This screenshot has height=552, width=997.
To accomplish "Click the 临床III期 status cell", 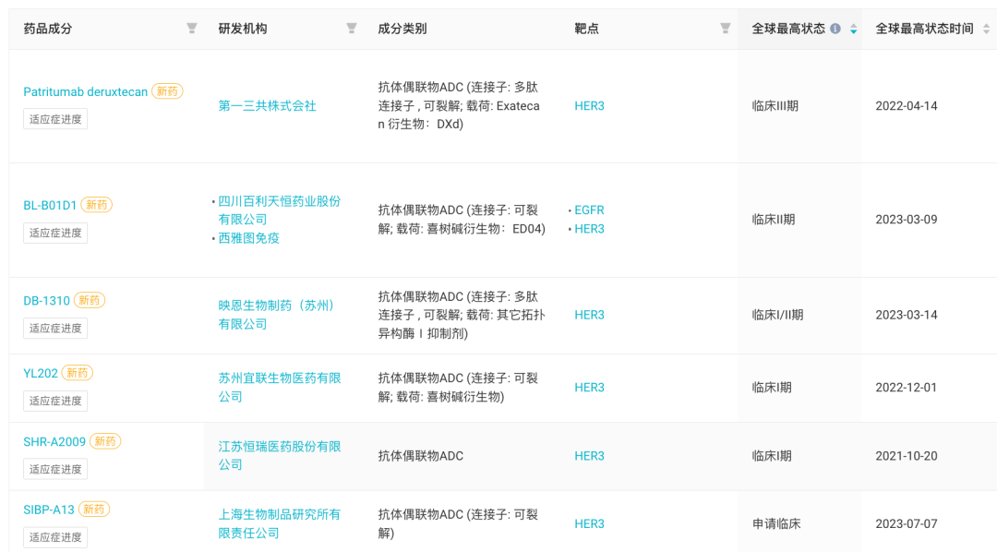I will point(775,105).
